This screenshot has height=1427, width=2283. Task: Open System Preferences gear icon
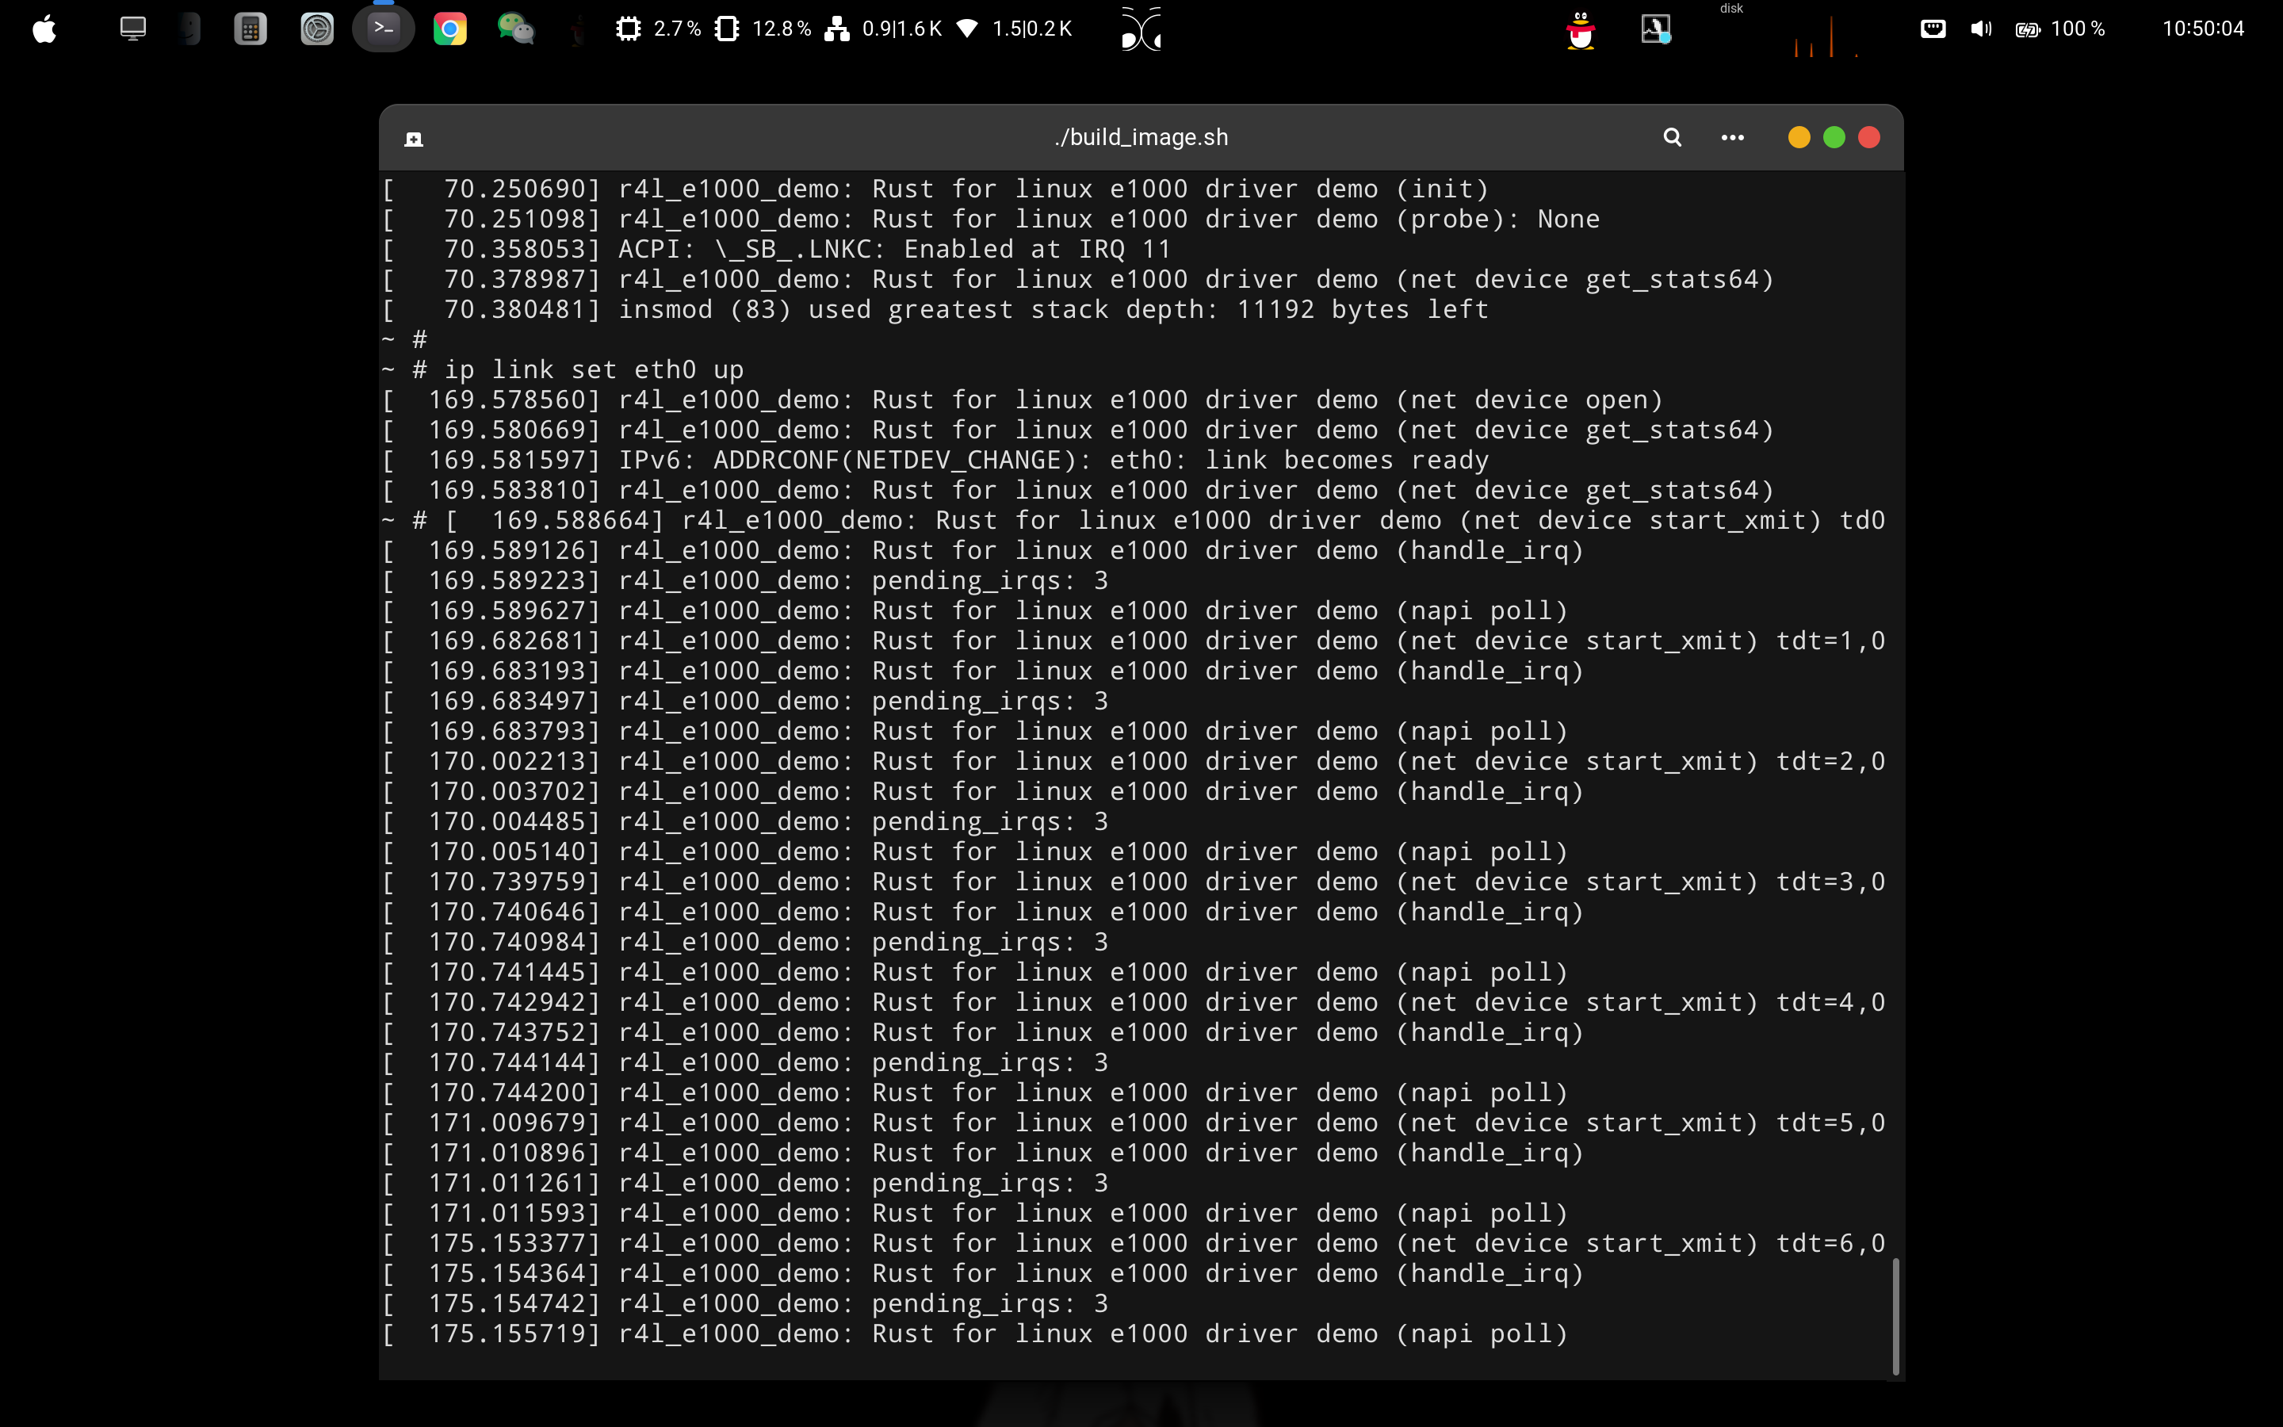[317, 29]
